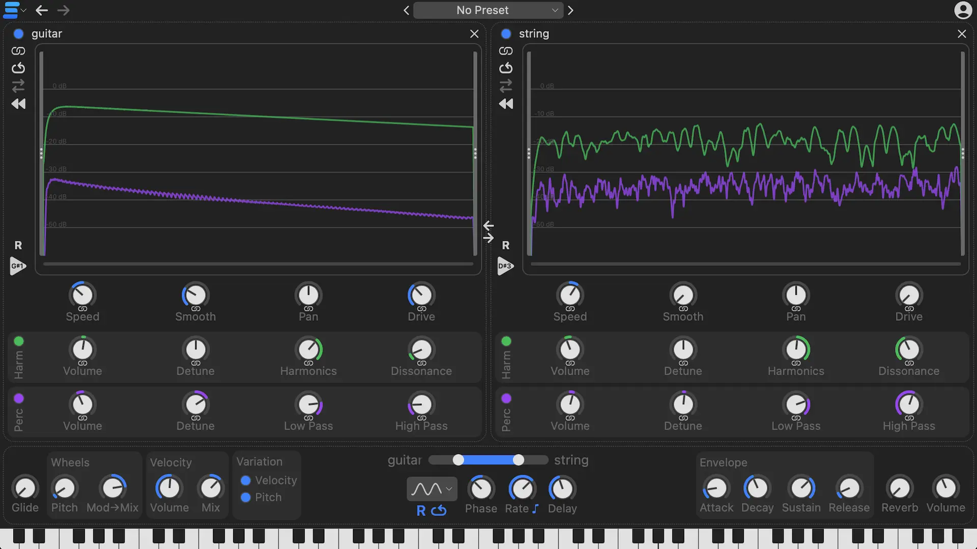Click the R button beside string waveform
Viewport: 977px width, 549px height.
(x=506, y=246)
